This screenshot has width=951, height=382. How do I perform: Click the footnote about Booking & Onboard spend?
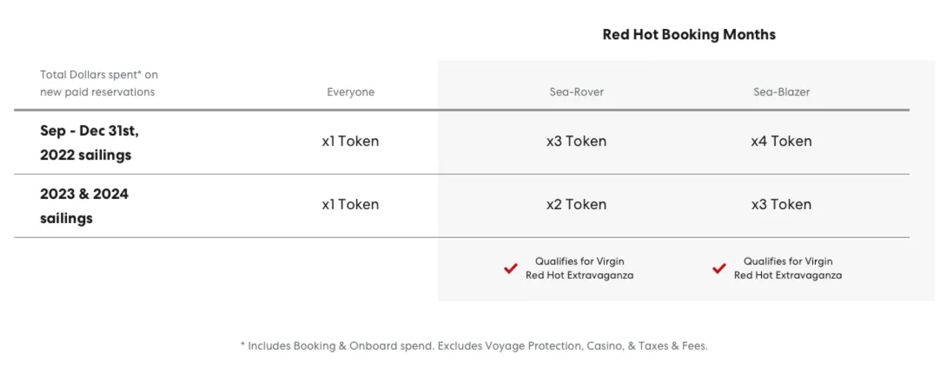[x=473, y=346]
